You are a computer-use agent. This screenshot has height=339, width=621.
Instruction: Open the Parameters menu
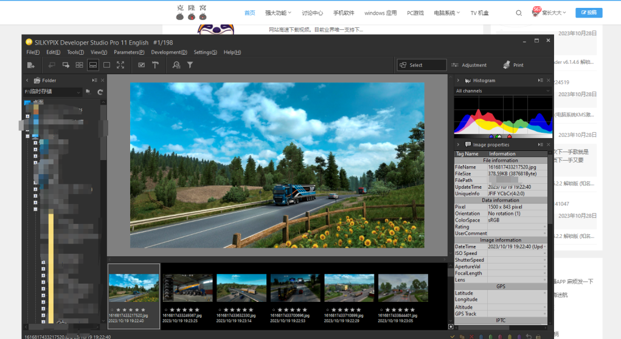129,52
